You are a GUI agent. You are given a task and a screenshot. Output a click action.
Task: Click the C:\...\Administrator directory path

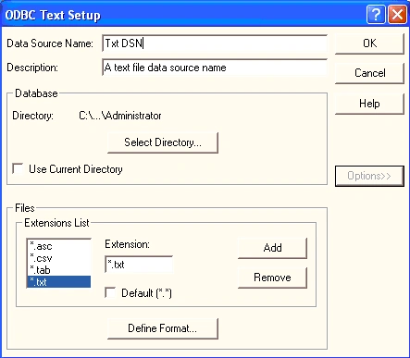click(x=120, y=116)
